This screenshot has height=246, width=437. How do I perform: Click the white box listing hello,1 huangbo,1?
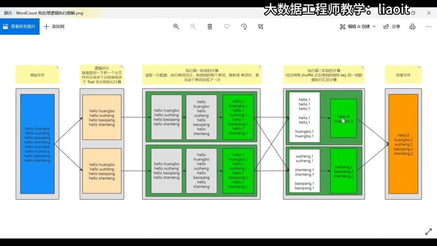click(304, 117)
